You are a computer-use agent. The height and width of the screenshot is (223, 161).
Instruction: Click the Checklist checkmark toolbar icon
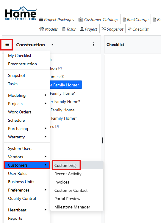click(129, 29)
